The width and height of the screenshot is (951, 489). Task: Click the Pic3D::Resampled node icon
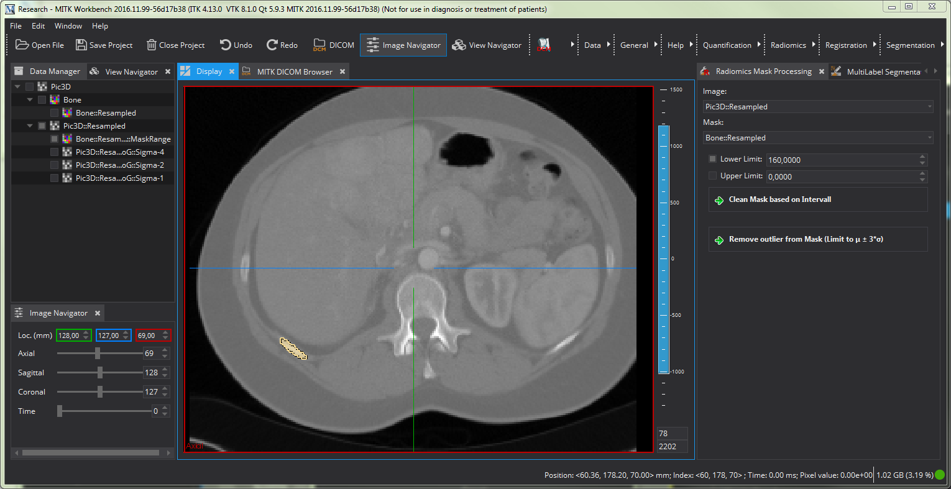55,126
